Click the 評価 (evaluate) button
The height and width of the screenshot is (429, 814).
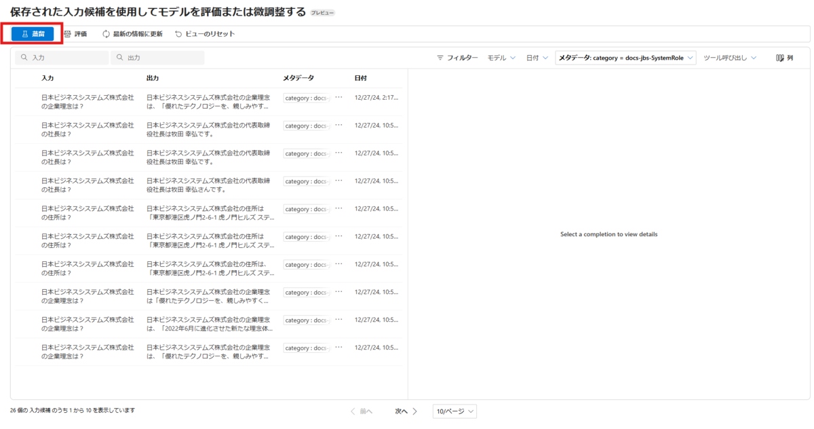[75, 33]
